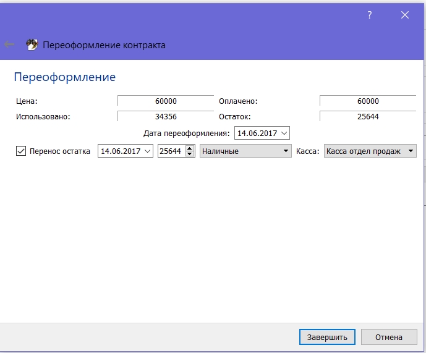
Task: Click the Цена: label
Action: (27, 101)
